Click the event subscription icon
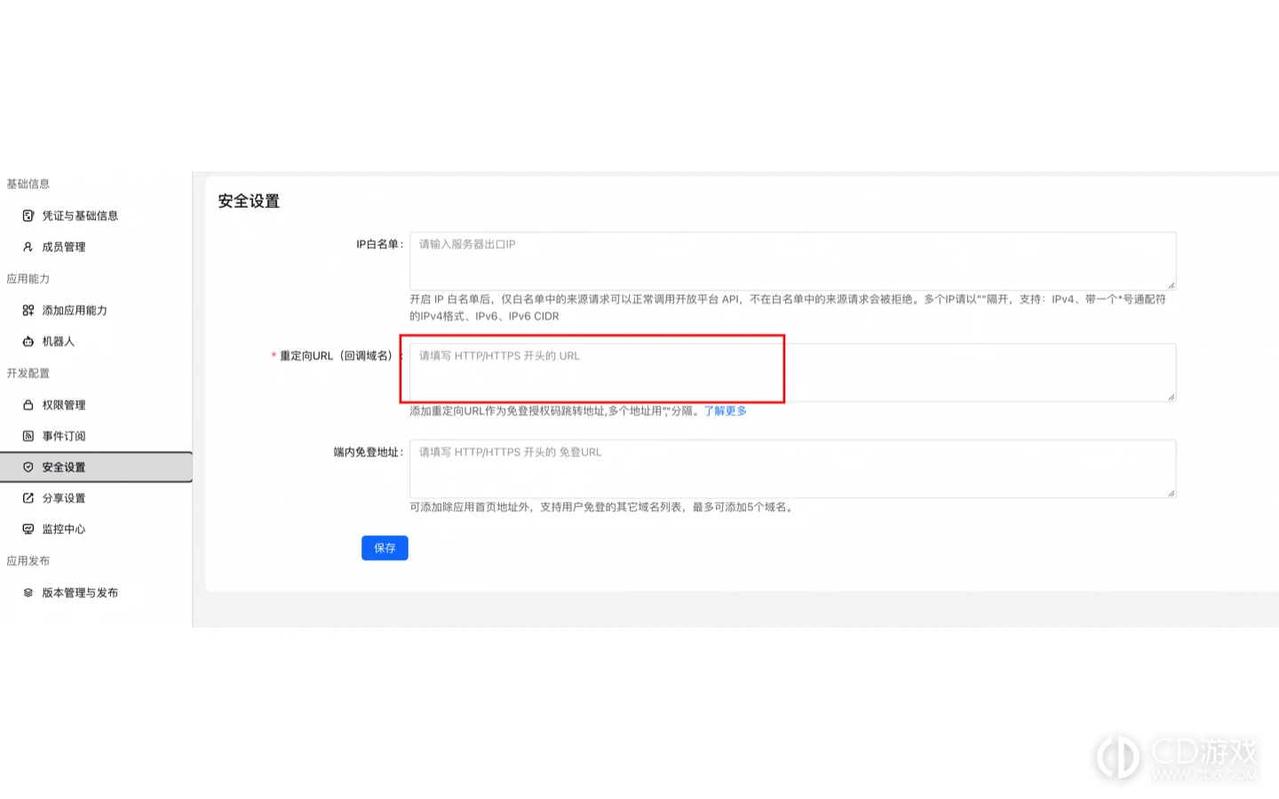The height and width of the screenshot is (799, 1279). pyautogui.click(x=28, y=436)
